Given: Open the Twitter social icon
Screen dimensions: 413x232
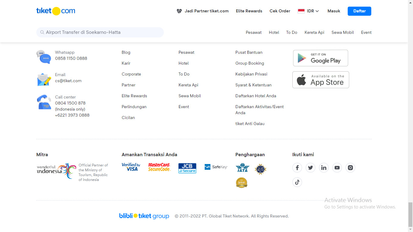Looking at the screenshot, I should [x=311, y=168].
